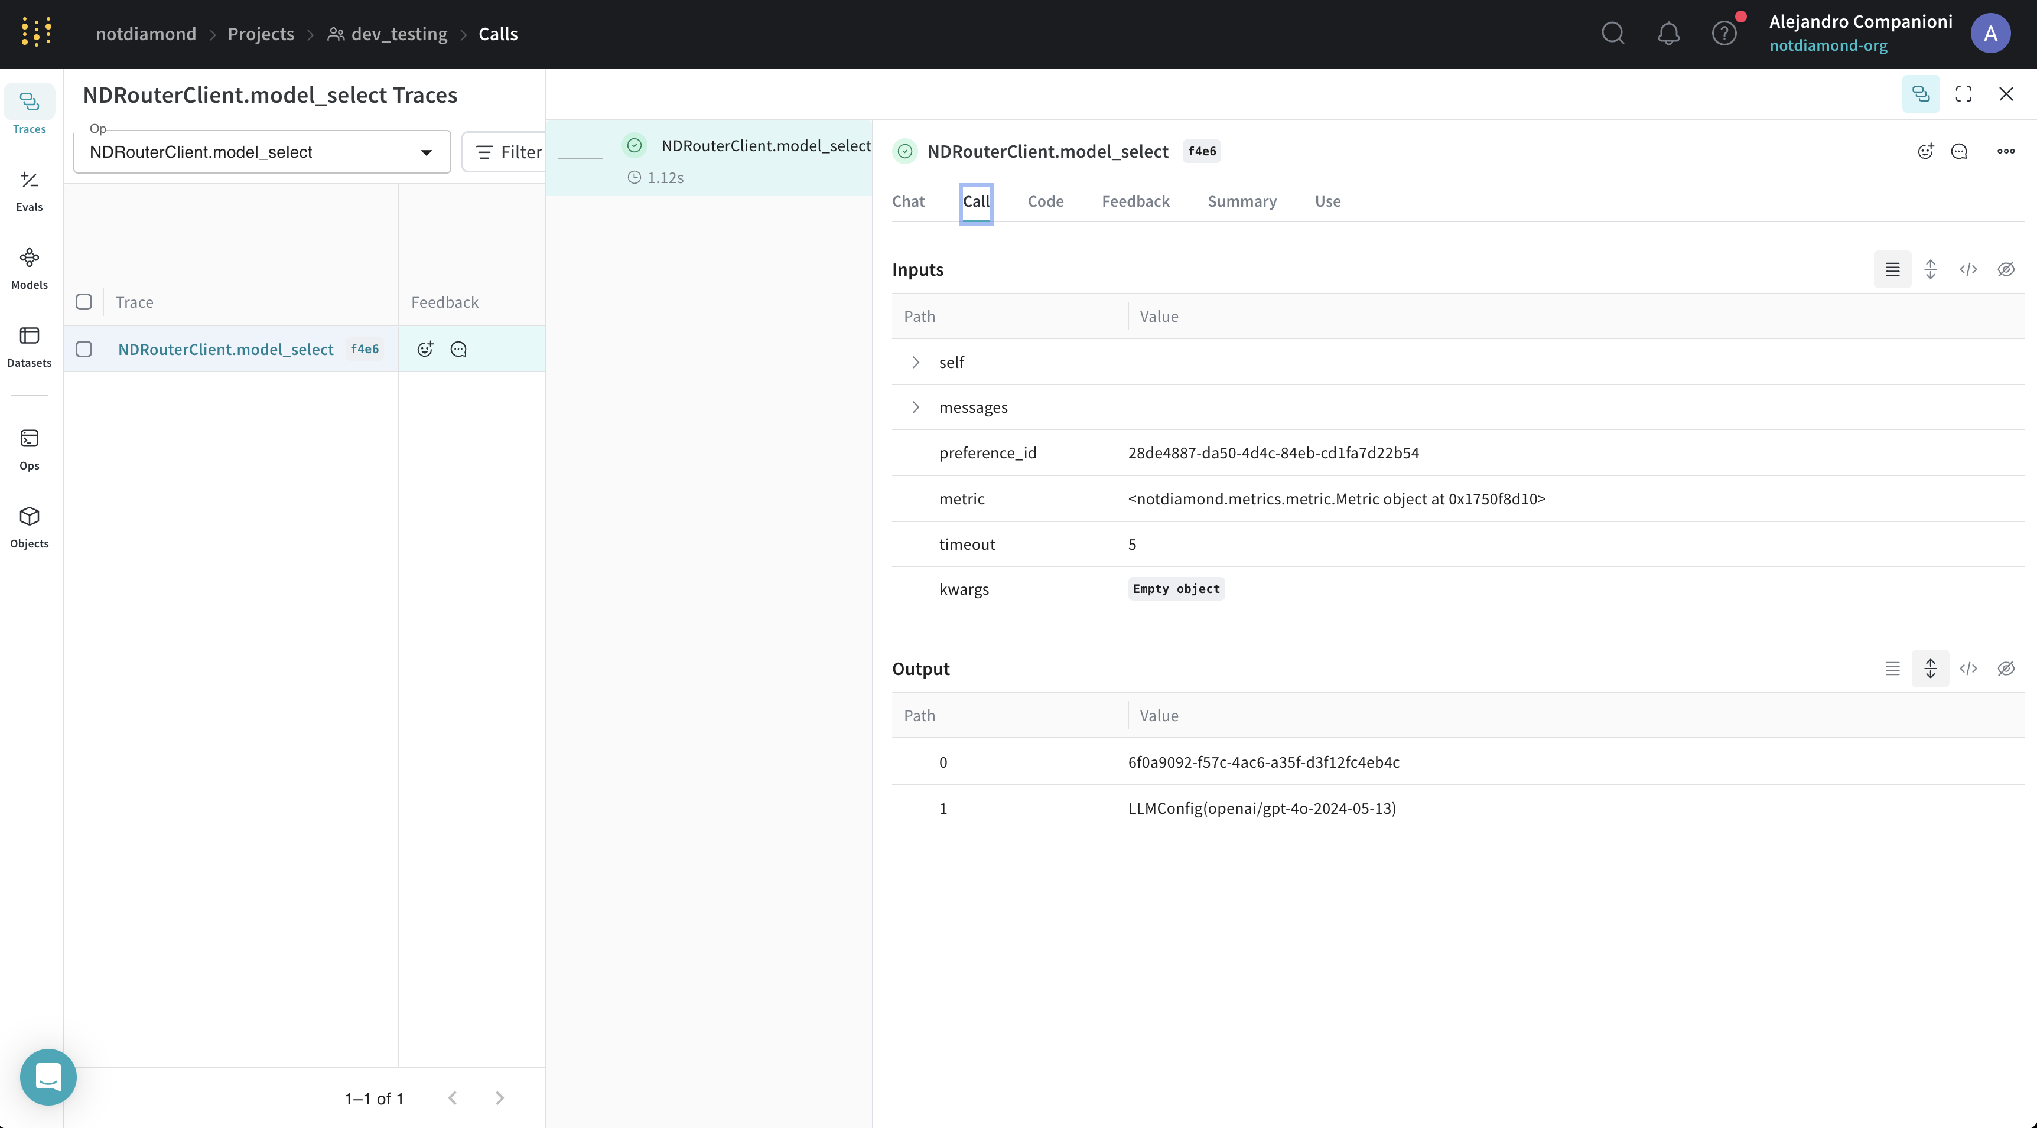Toggle hidden fields visibility in the Output section
The image size is (2037, 1128).
click(x=2007, y=668)
